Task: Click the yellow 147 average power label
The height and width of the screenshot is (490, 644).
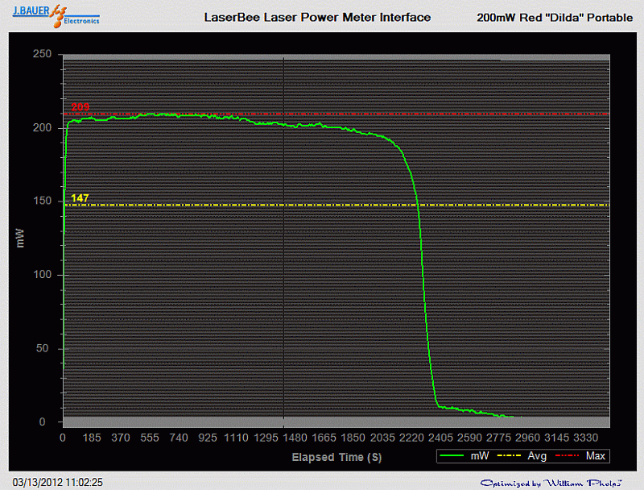Action: click(x=79, y=197)
